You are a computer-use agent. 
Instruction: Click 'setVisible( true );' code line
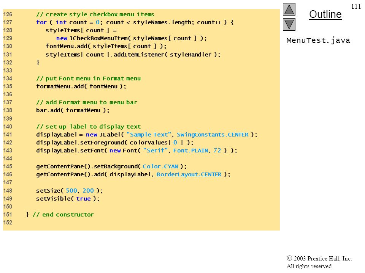pos(68,199)
